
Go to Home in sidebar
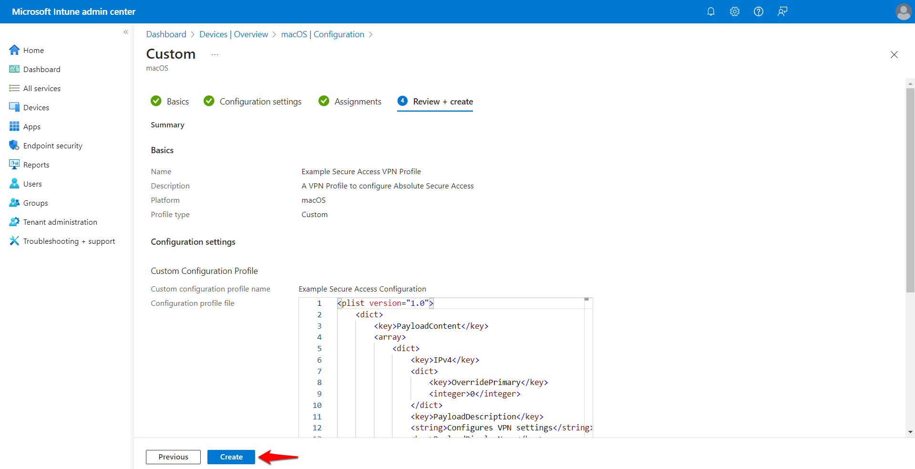(27, 50)
